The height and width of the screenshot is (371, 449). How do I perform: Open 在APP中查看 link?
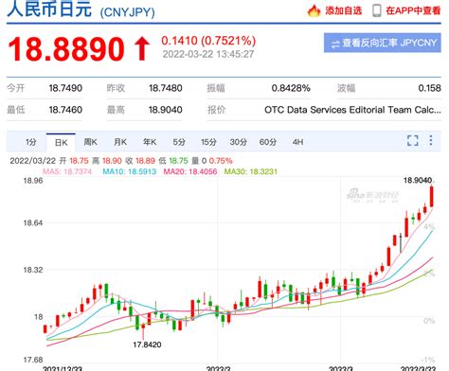point(413,10)
